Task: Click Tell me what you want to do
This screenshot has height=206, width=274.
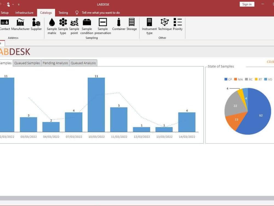Action: pos(101,13)
